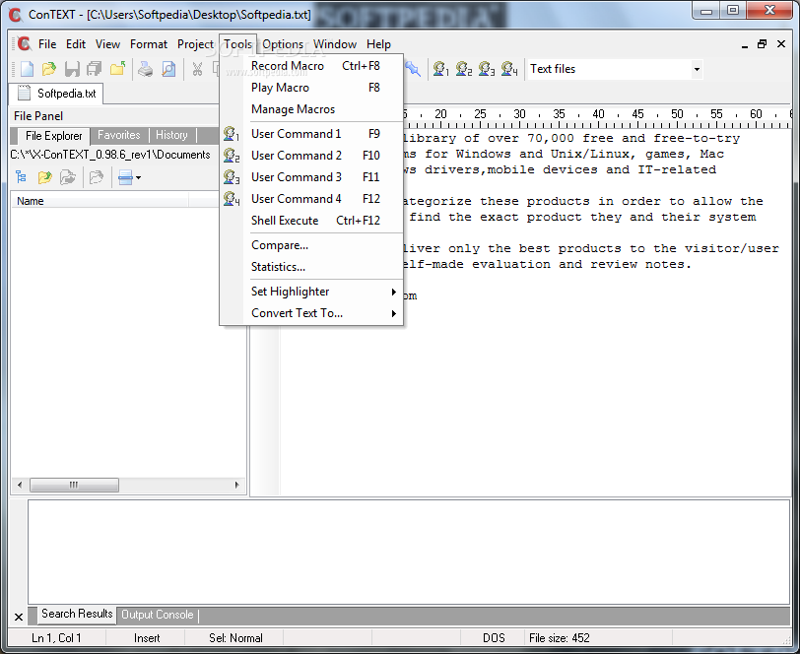The height and width of the screenshot is (654, 800).
Task: Run User Command 4 from toolbar
Action: click(x=509, y=69)
